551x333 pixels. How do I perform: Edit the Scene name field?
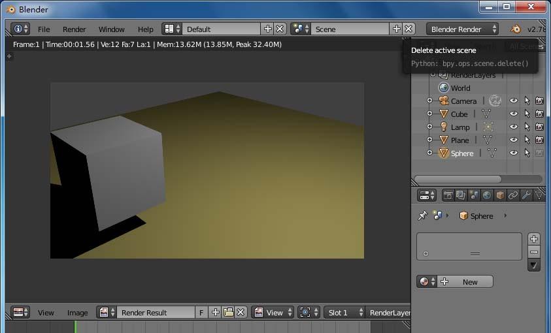350,29
